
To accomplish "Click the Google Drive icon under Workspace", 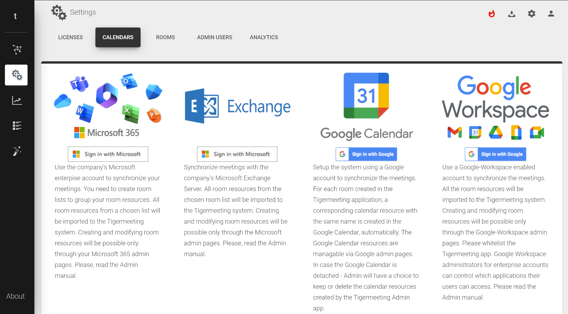I will 496,132.
